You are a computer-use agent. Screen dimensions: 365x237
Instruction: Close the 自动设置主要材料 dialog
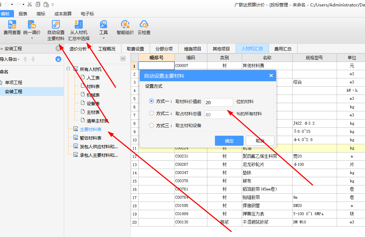[x=271, y=76]
